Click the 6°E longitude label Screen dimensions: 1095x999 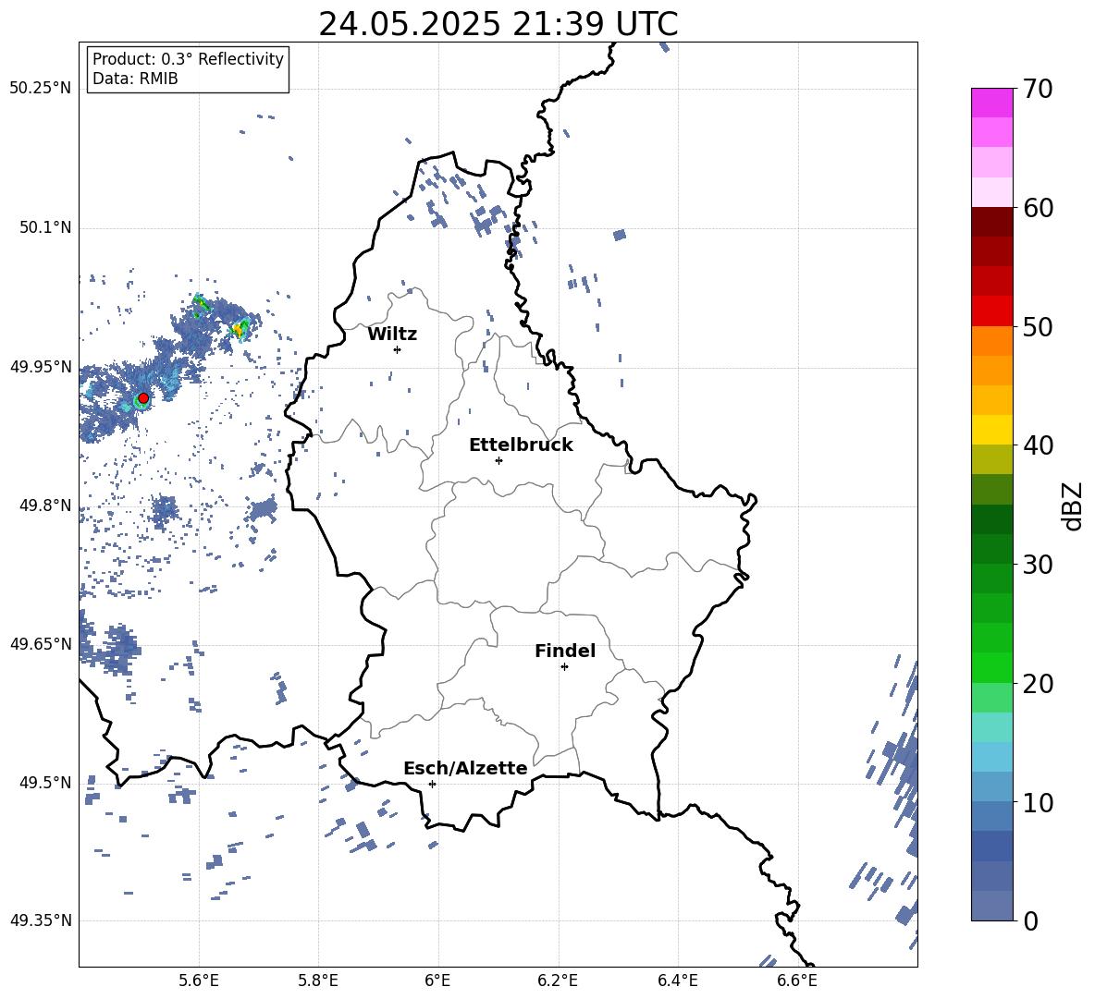pyautogui.click(x=437, y=981)
